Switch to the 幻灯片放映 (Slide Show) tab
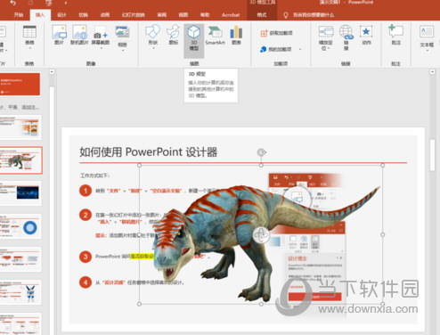The height and width of the screenshot is (335, 440). pos(134,14)
